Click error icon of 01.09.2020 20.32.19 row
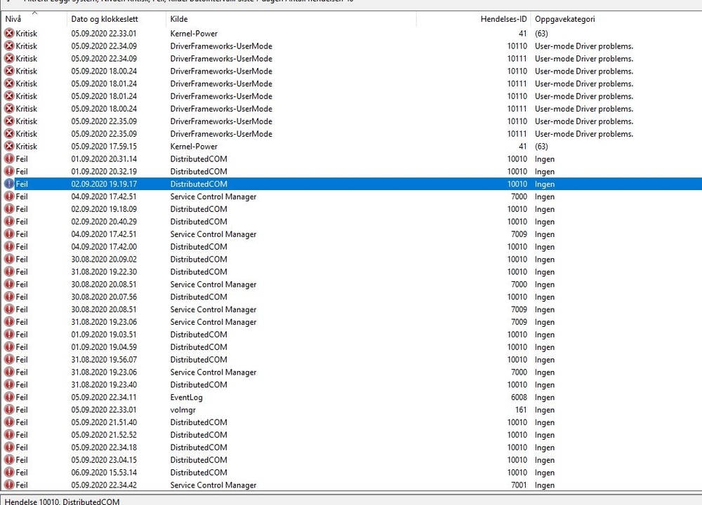This screenshot has height=505, width=702. tap(9, 171)
